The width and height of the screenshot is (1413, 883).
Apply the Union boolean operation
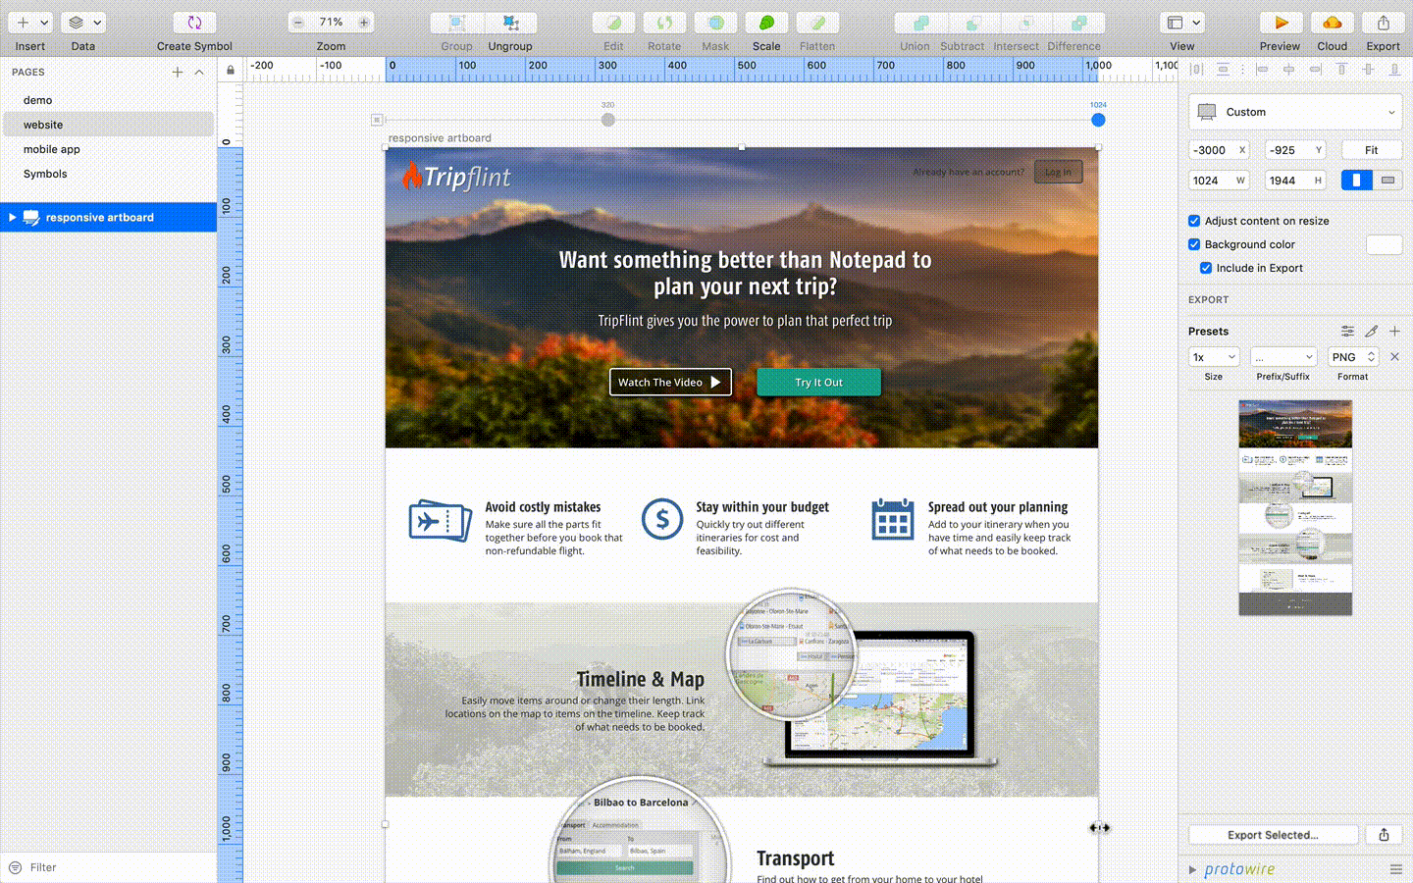point(921,23)
